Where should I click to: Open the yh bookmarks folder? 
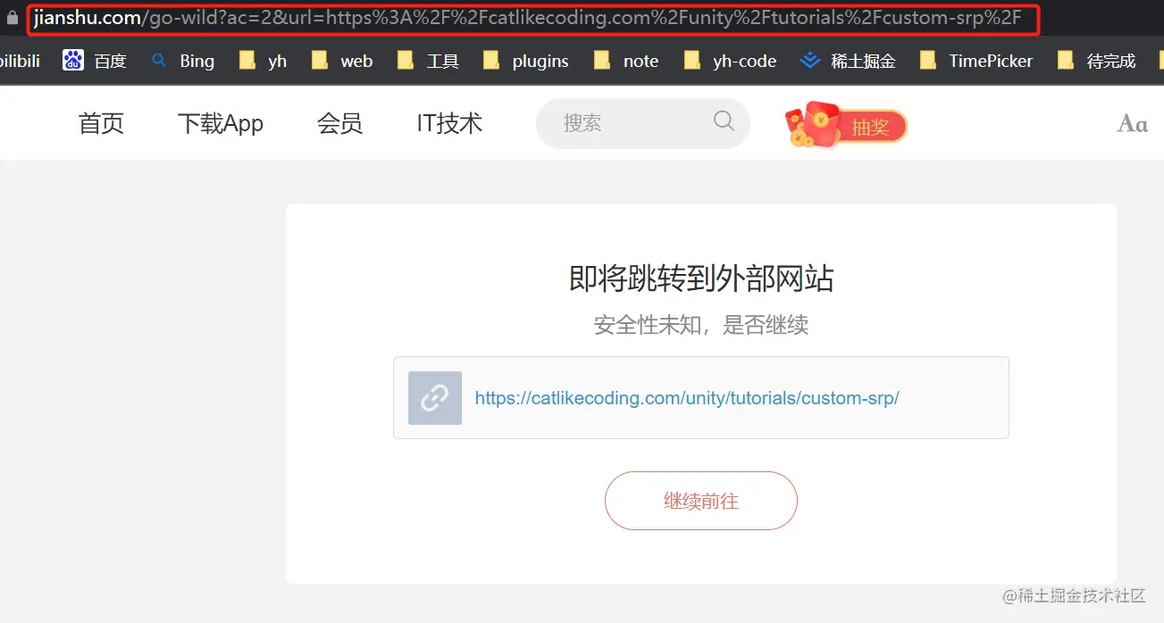263,60
